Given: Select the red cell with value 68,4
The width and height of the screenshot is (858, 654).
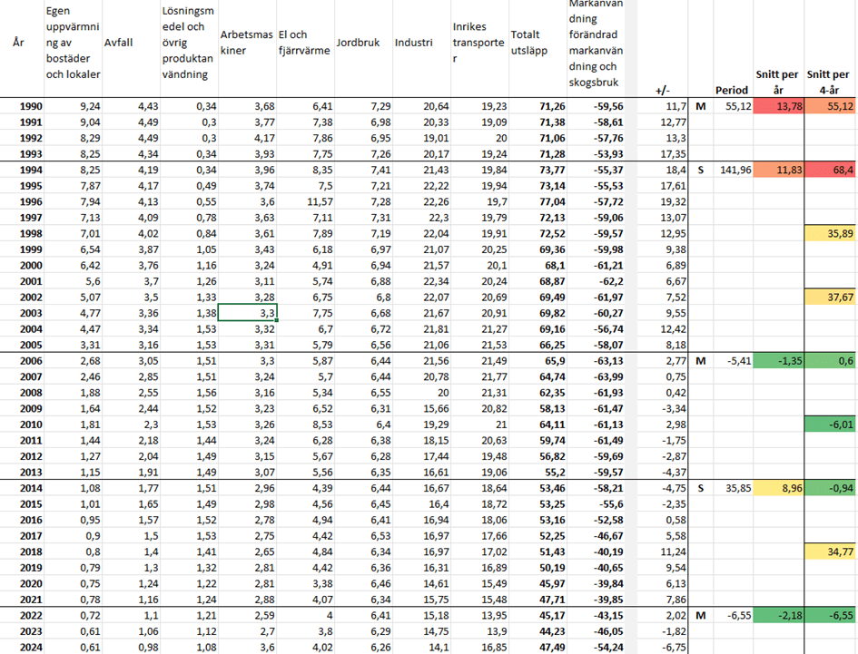Looking at the screenshot, I should (830, 169).
